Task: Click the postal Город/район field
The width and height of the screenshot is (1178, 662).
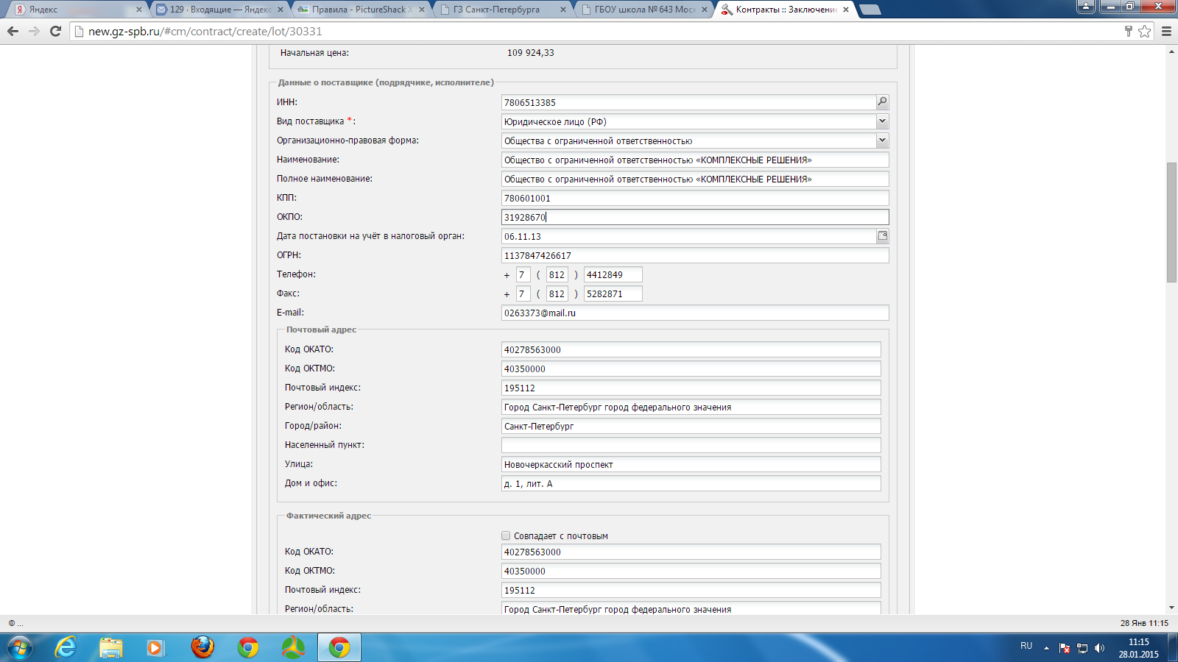Action: [691, 426]
